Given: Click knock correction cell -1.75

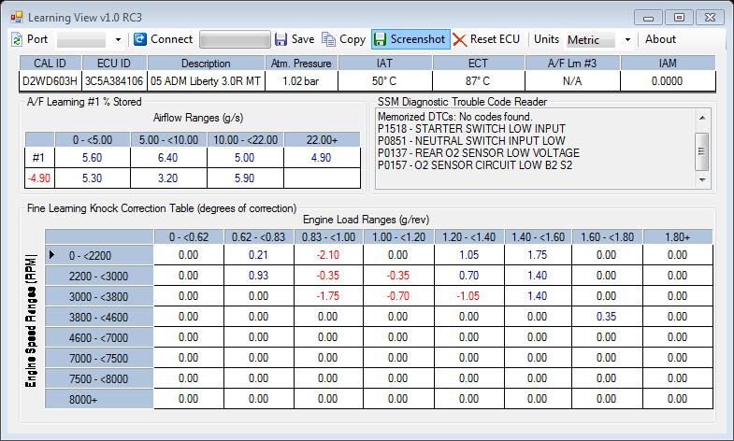Looking at the screenshot, I should click(328, 296).
